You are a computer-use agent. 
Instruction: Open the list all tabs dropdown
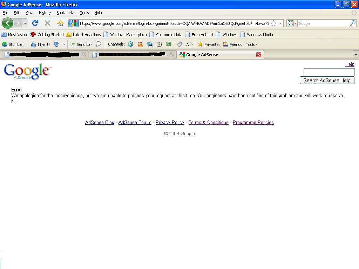[x=355, y=55]
